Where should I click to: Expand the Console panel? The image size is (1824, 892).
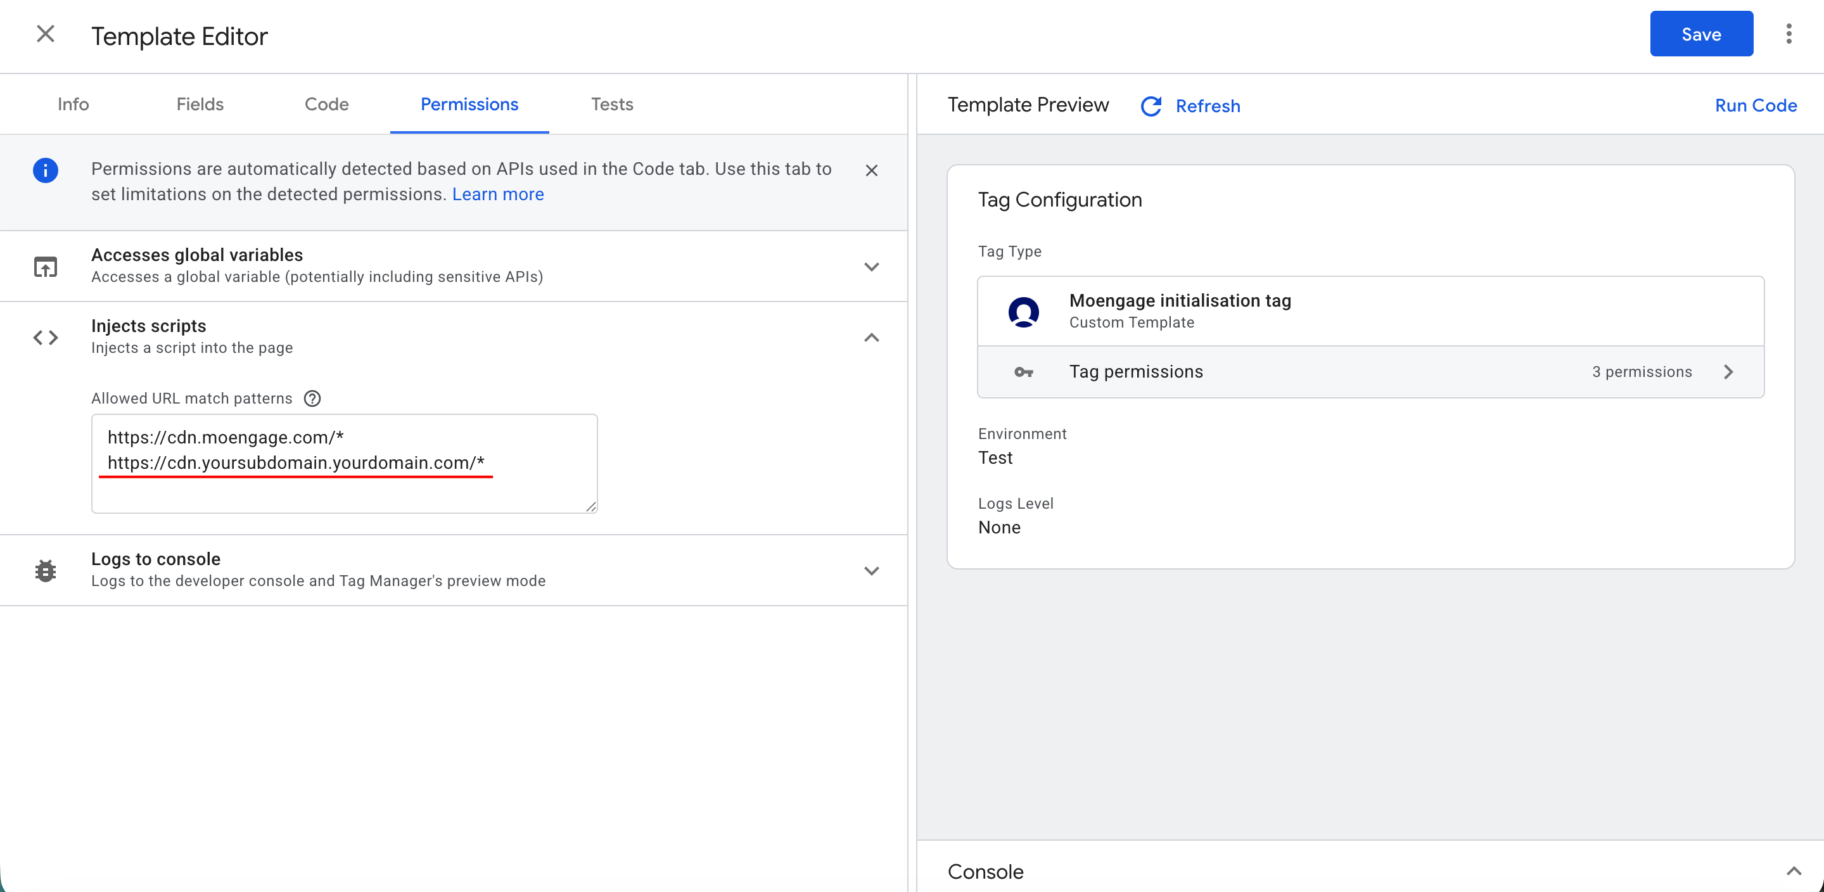point(1794,872)
